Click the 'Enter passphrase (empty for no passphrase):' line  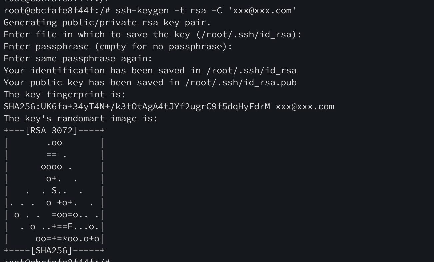point(118,46)
